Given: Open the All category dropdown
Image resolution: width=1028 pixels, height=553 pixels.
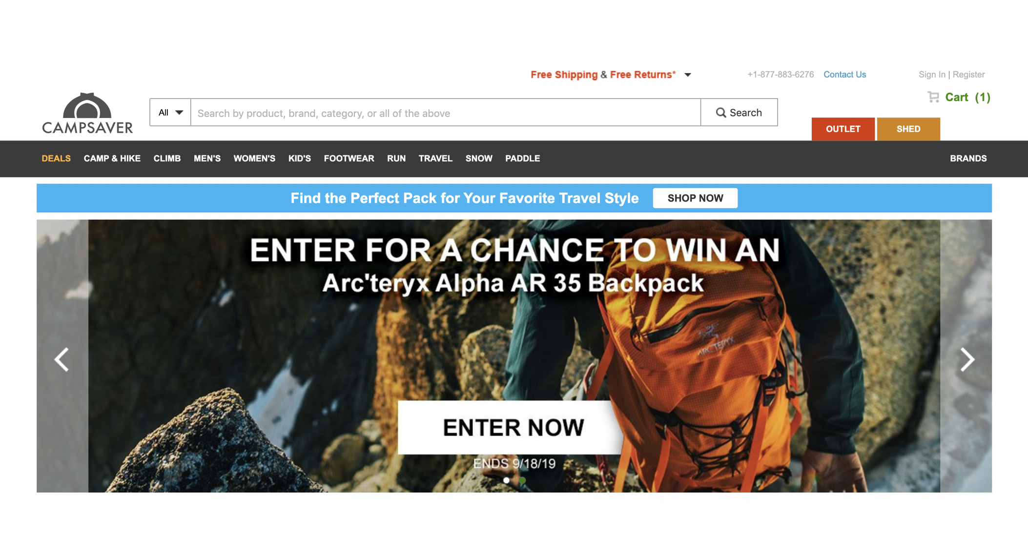Looking at the screenshot, I should point(170,113).
